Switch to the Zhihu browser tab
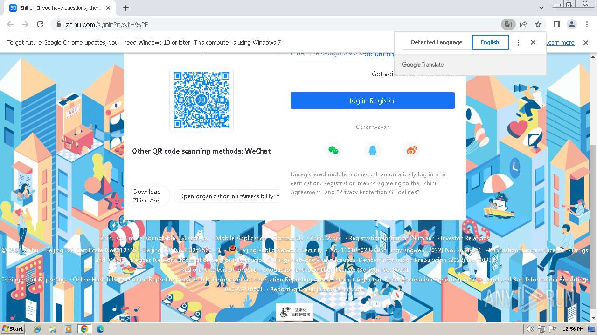597x335 pixels. coord(61,8)
